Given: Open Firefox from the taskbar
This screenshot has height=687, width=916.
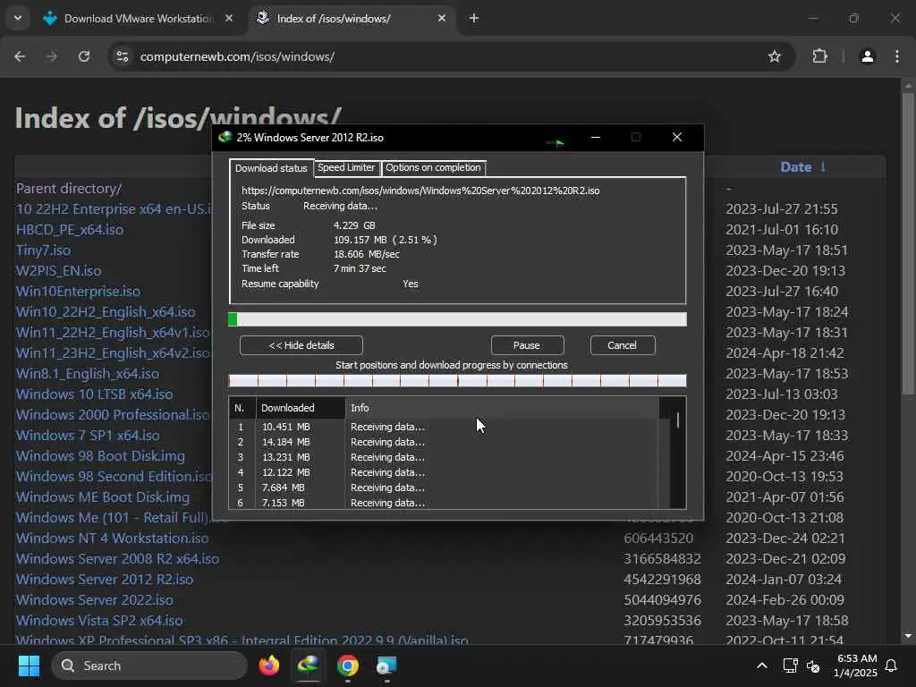Looking at the screenshot, I should click(269, 666).
